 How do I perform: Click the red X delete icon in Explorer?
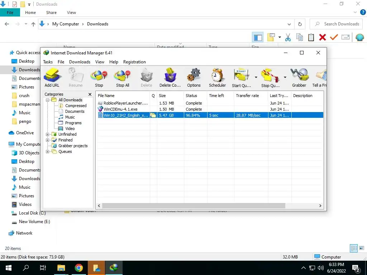(322, 37)
